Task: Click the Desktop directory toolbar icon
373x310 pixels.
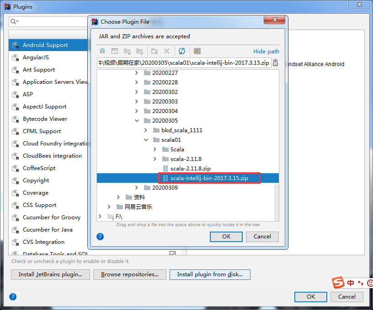Action: (x=115, y=51)
